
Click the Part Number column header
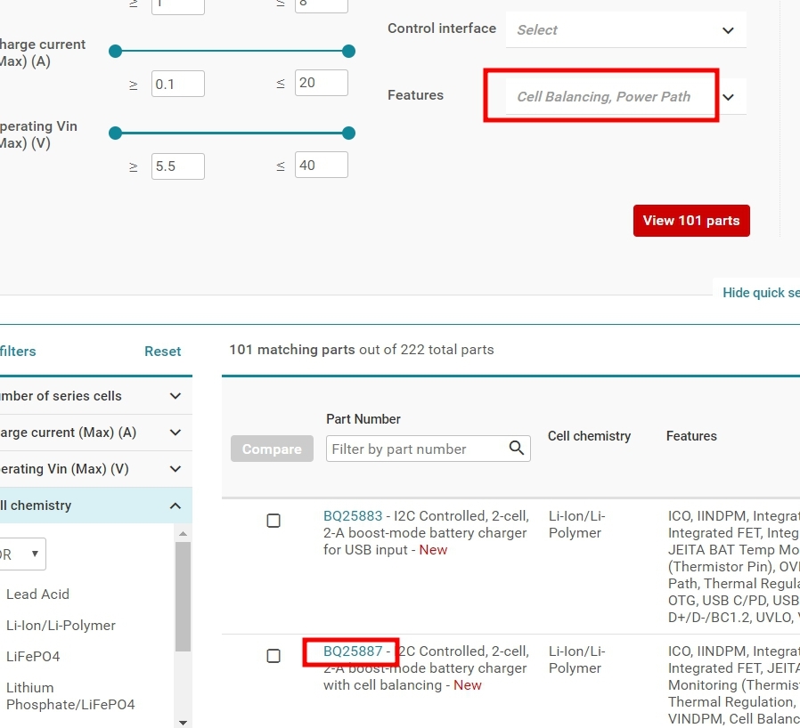(x=363, y=419)
